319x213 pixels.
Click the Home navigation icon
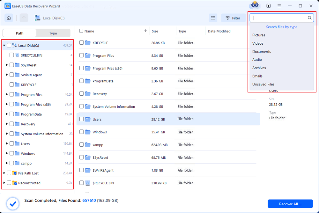(9, 18)
